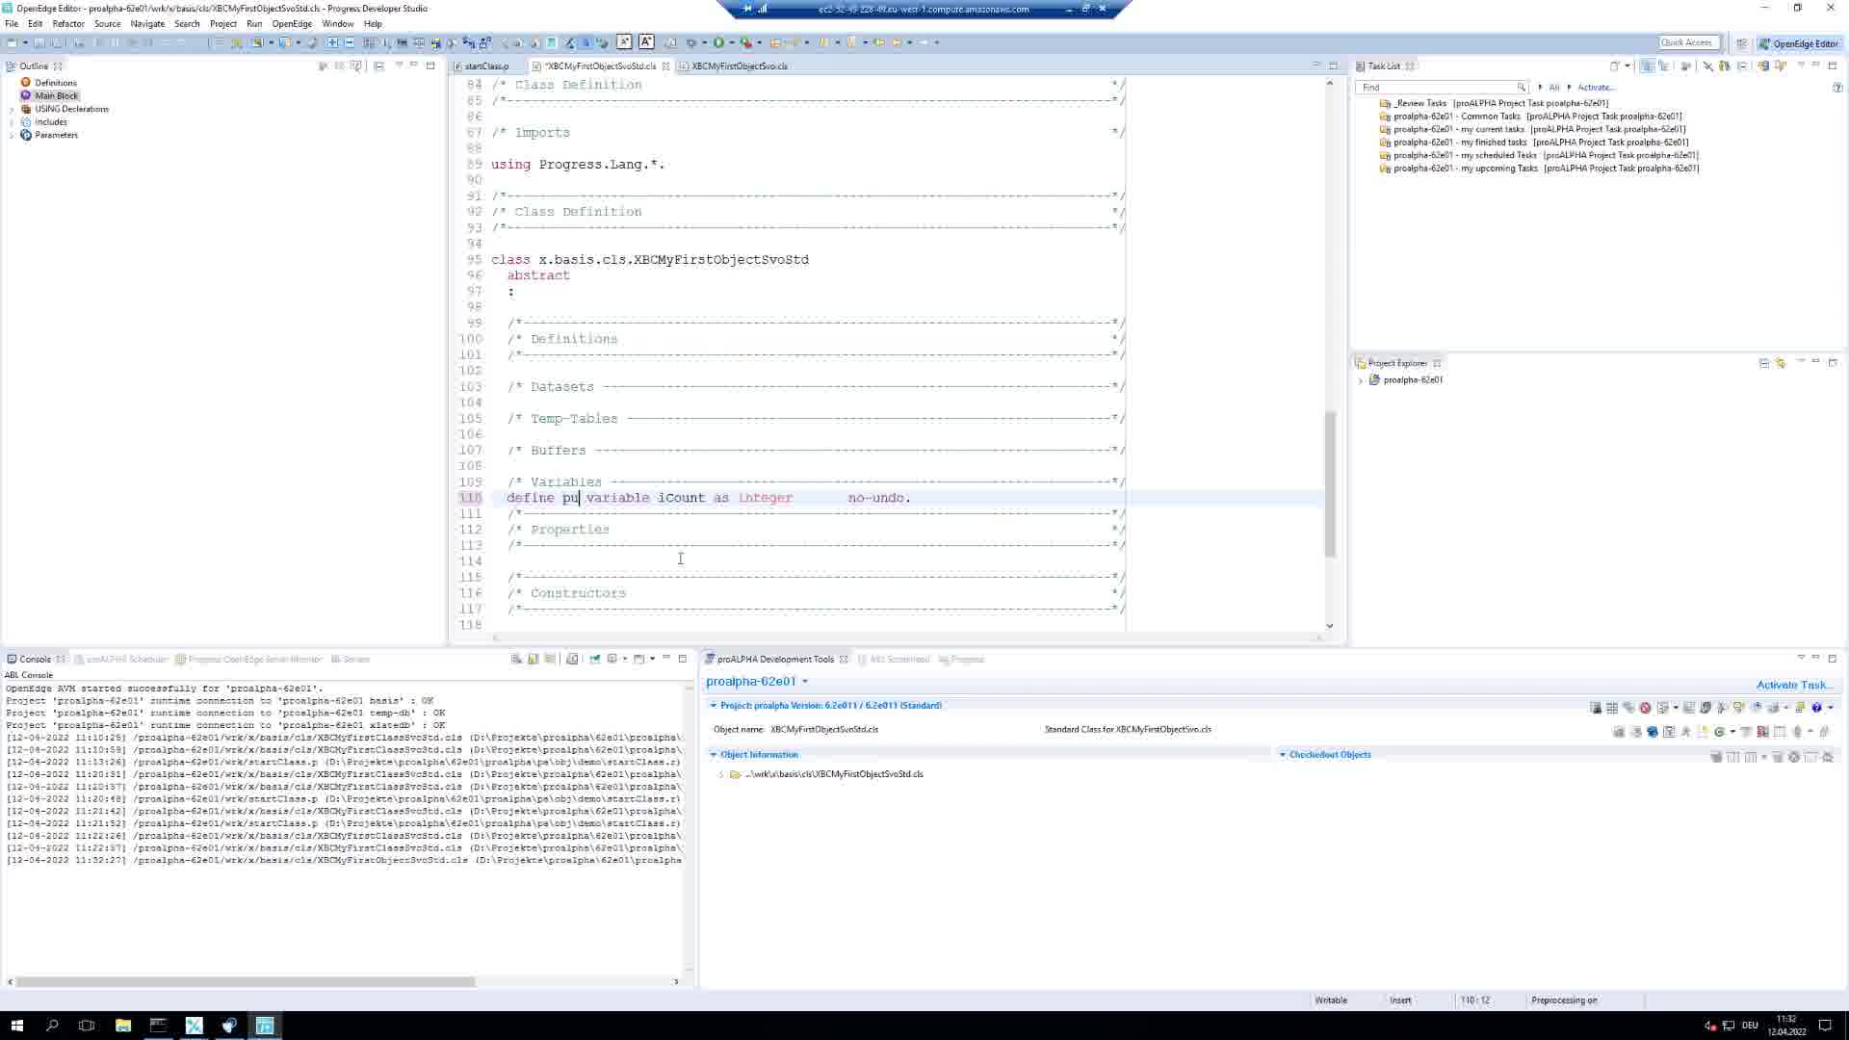
Task: Expand proalpha-62e01 project in Project Explorer
Action: [1361, 380]
